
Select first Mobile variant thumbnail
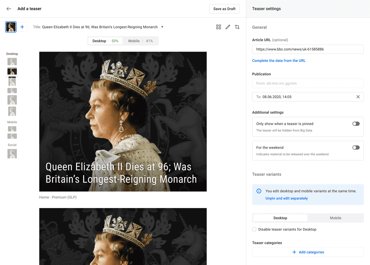pos(12,129)
